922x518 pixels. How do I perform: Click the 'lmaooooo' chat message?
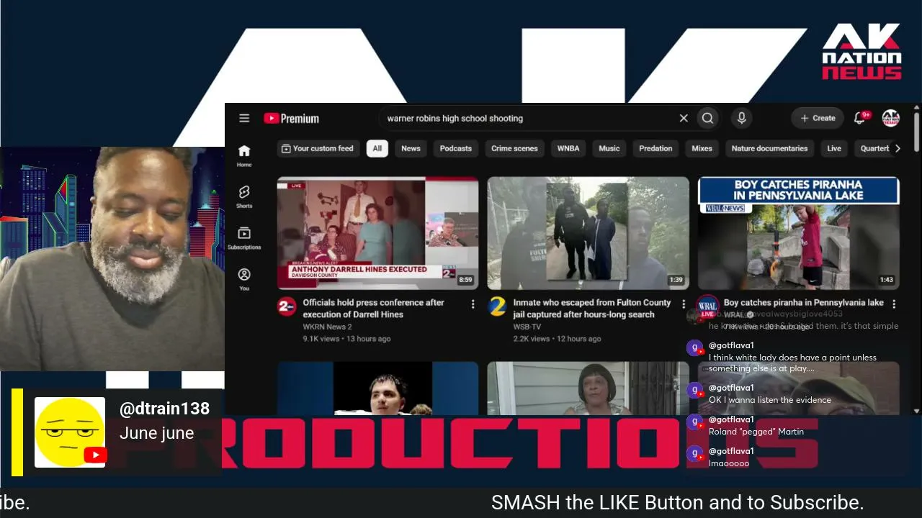[x=729, y=463]
